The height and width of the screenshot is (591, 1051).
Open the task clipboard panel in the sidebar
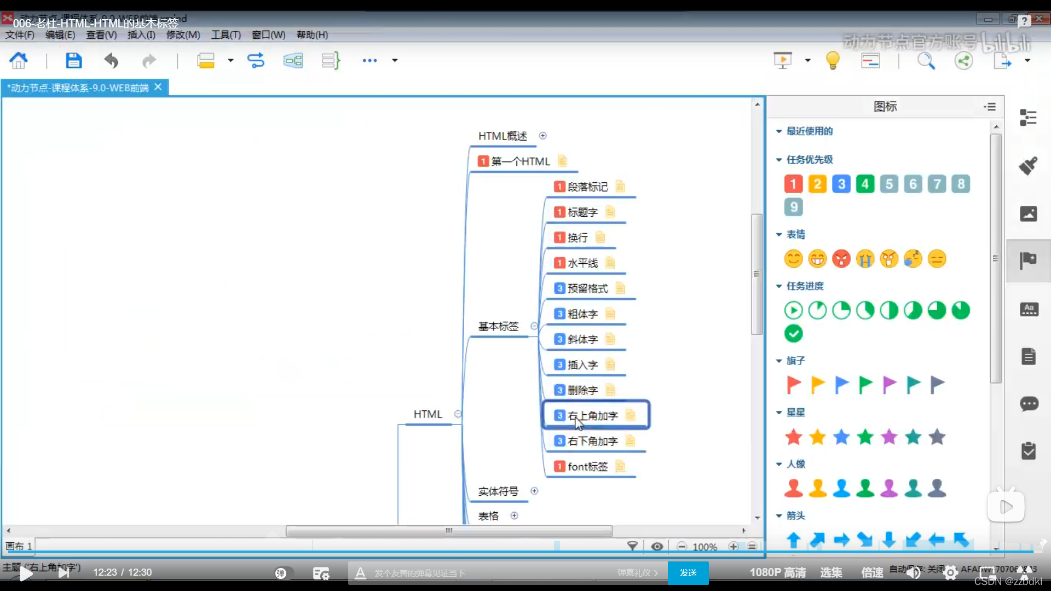[1029, 451]
